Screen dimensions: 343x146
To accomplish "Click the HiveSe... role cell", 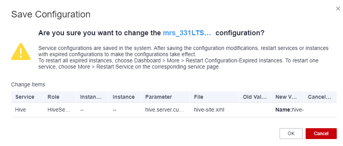I will click(59, 110).
